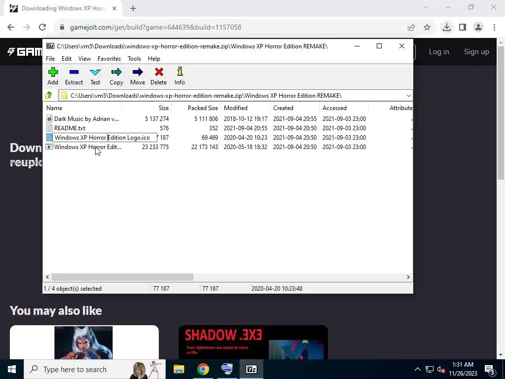The width and height of the screenshot is (505, 379).
Task: Select the Dark Music by Adrian file
Action: (x=86, y=118)
